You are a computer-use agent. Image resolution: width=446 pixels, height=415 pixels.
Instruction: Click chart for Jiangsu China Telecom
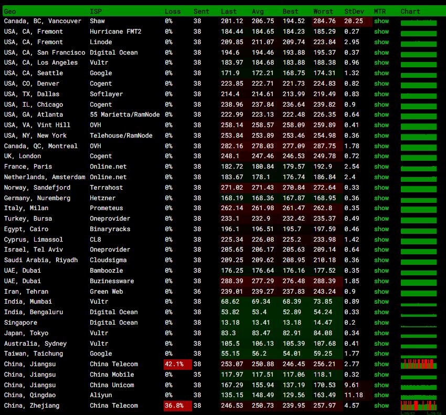(x=419, y=364)
